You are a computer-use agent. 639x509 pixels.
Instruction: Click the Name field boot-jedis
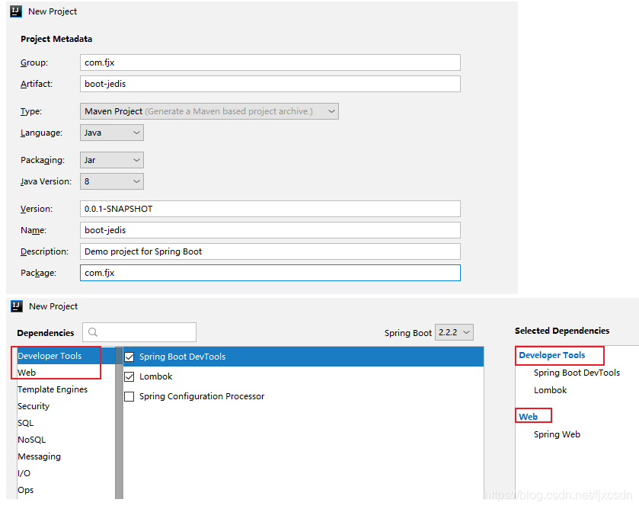point(270,230)
